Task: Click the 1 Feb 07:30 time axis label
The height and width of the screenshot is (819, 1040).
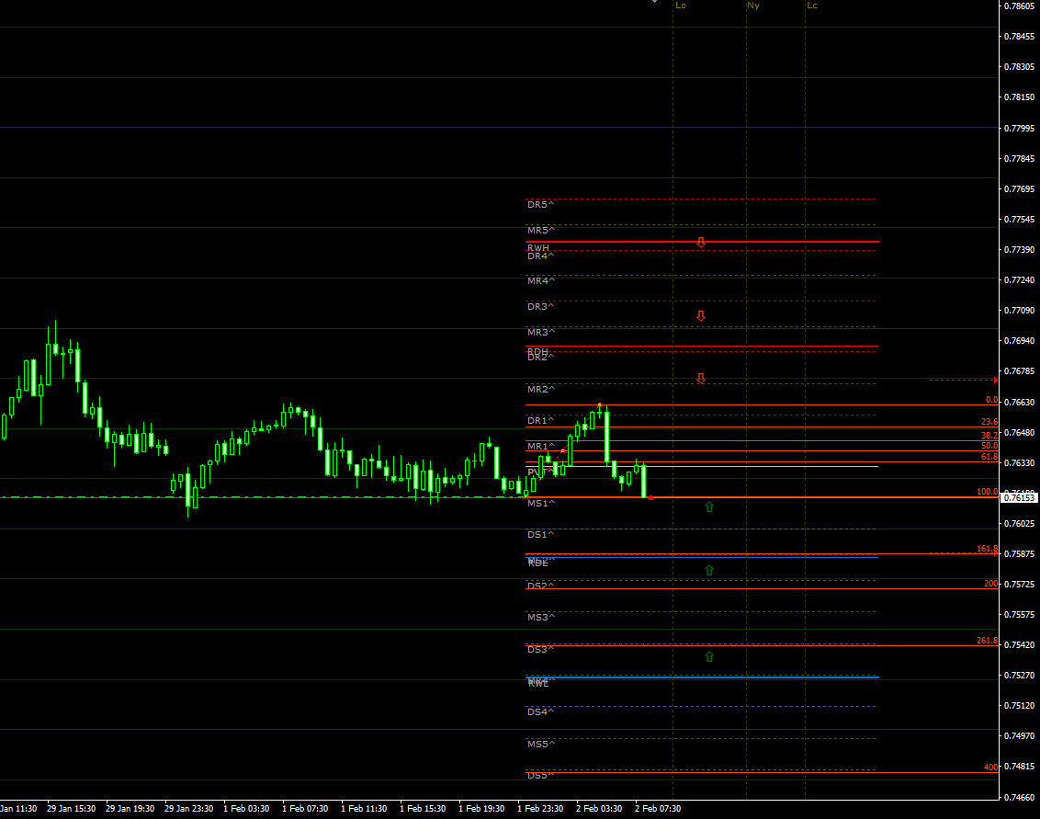Action: pyautogui.click(x=305, y=809)
